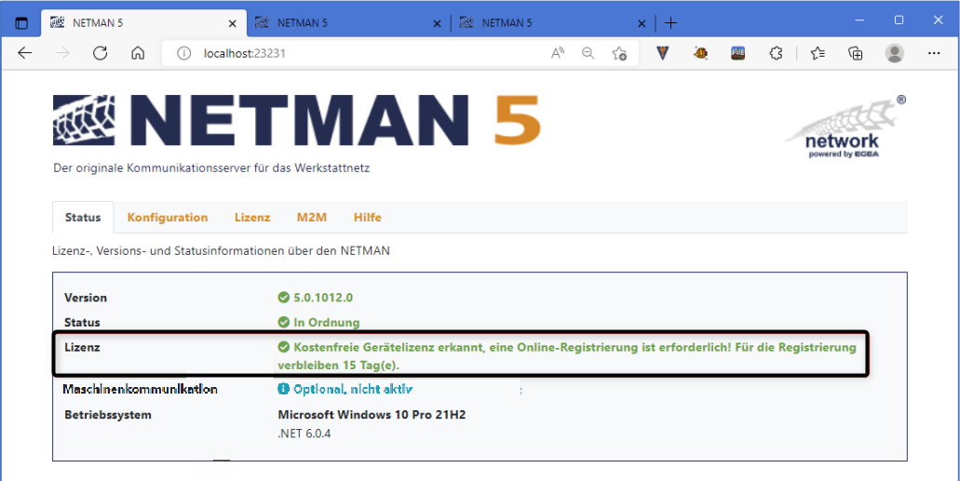Click 'Optional, nicht aktiv' text
The image size is (960, 481).
pos(353,389)
